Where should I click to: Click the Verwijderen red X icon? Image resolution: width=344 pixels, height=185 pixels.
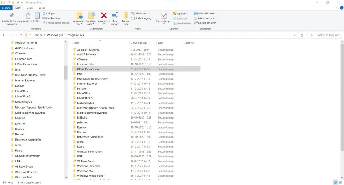pos(104,16)
